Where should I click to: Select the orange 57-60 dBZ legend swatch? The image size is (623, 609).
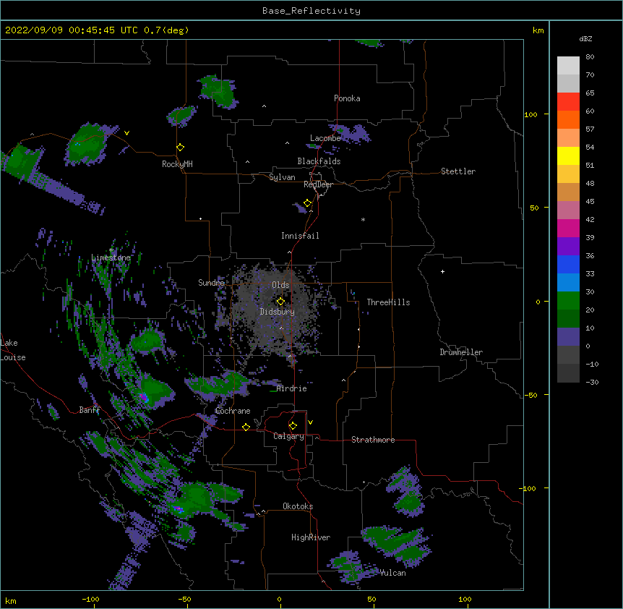(x=568, y=119)
